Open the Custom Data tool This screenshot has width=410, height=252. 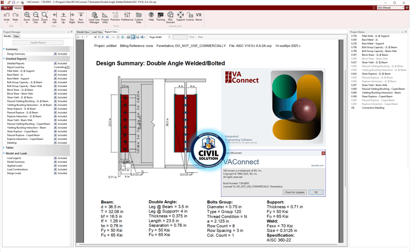click(139, 17)
